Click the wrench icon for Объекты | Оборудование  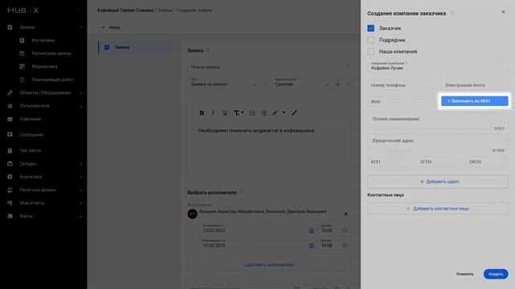coord(10,93)
